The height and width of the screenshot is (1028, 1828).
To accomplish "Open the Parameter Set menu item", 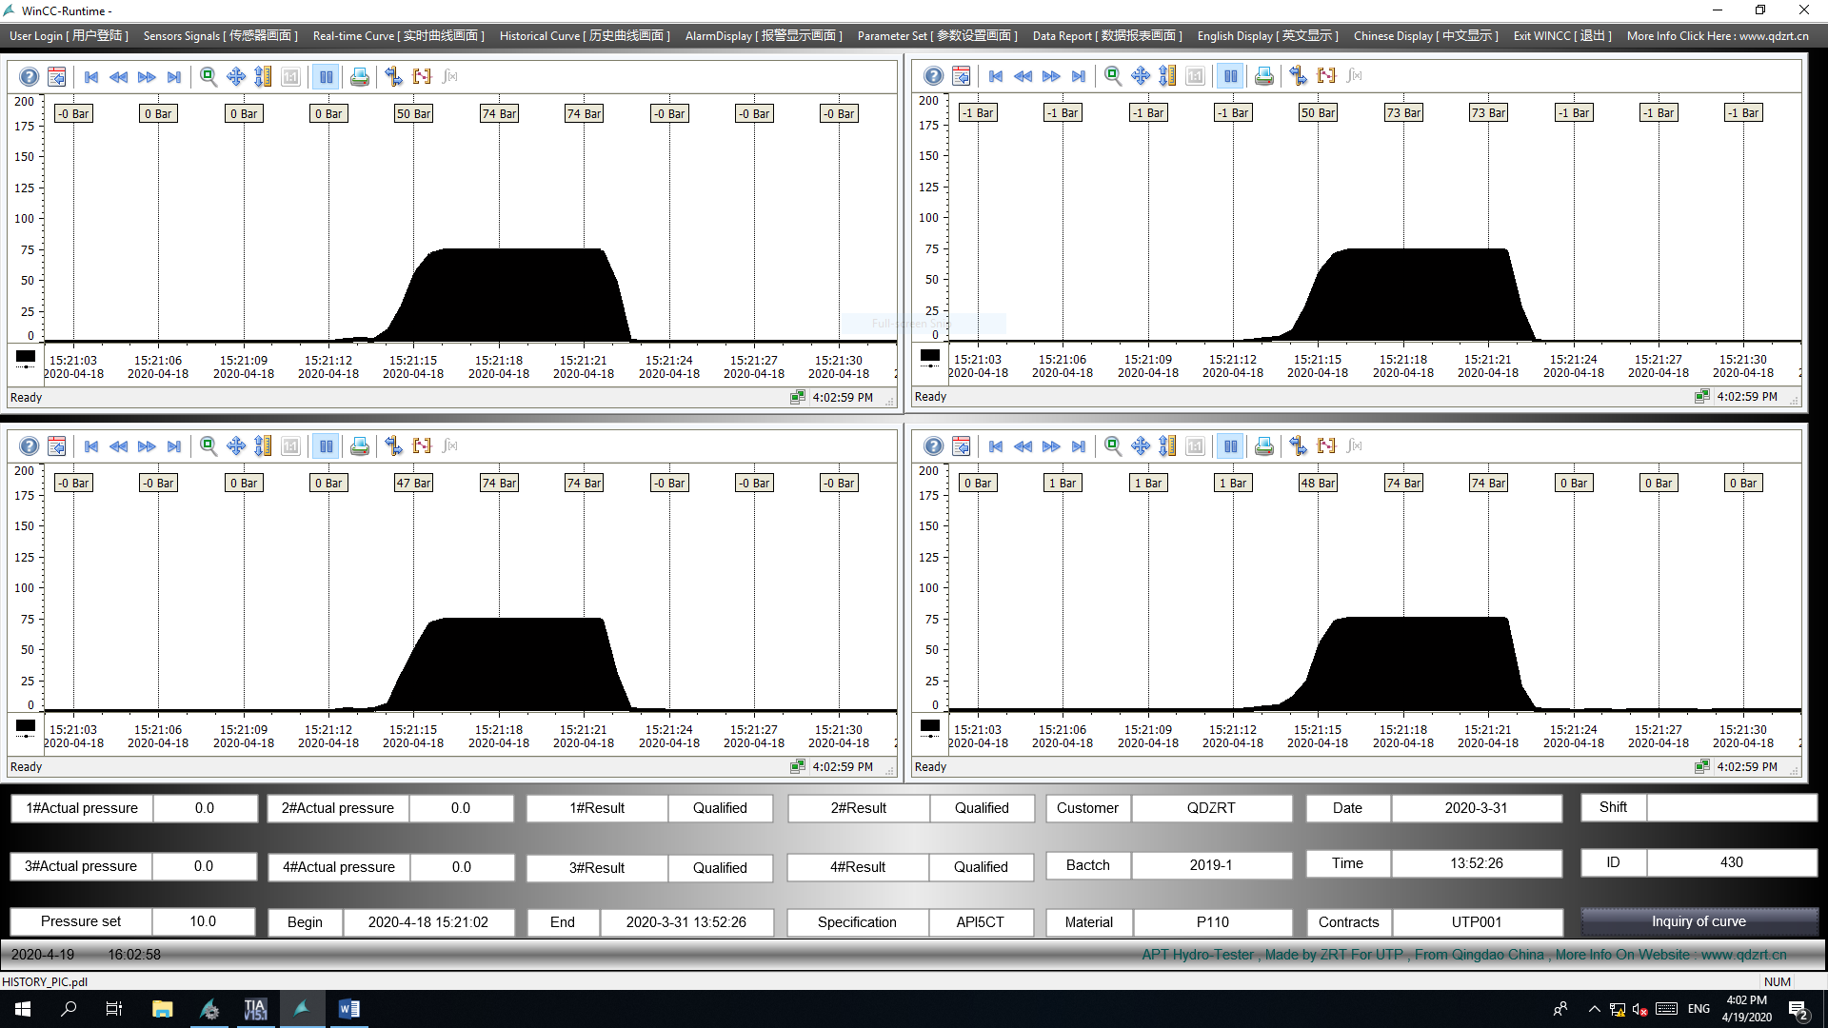I will coord(937,36).
